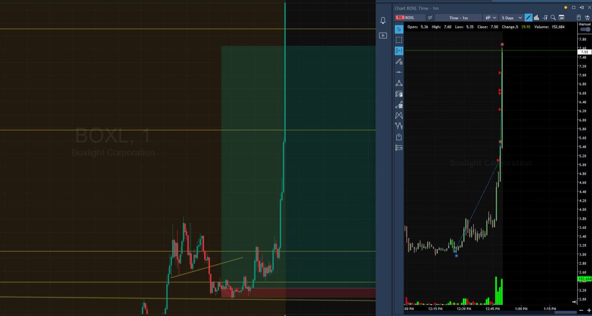
Task: Open the drawing objects list tool
Action: point(399,148)
